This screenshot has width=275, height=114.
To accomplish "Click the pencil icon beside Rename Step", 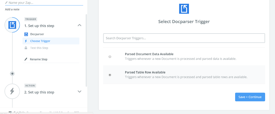I will point(26,59).
